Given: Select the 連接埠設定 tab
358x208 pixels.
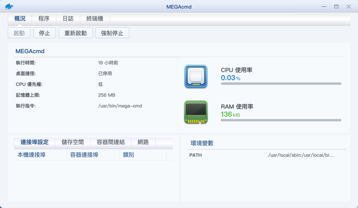Looking at the screenshot, I should click(x=34, y=142).
